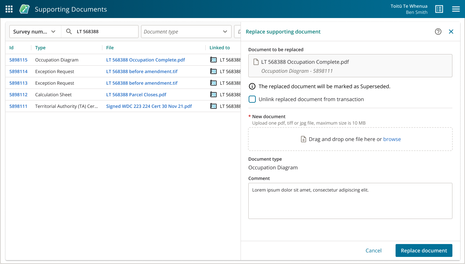Open the Document type filter dropdown
The width and height of the screenshot is (465, 264).
[x=186, y=32]
